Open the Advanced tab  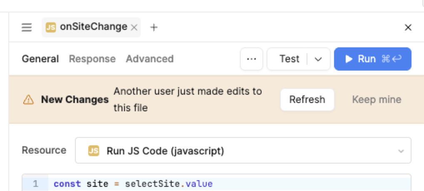[150, 59]
